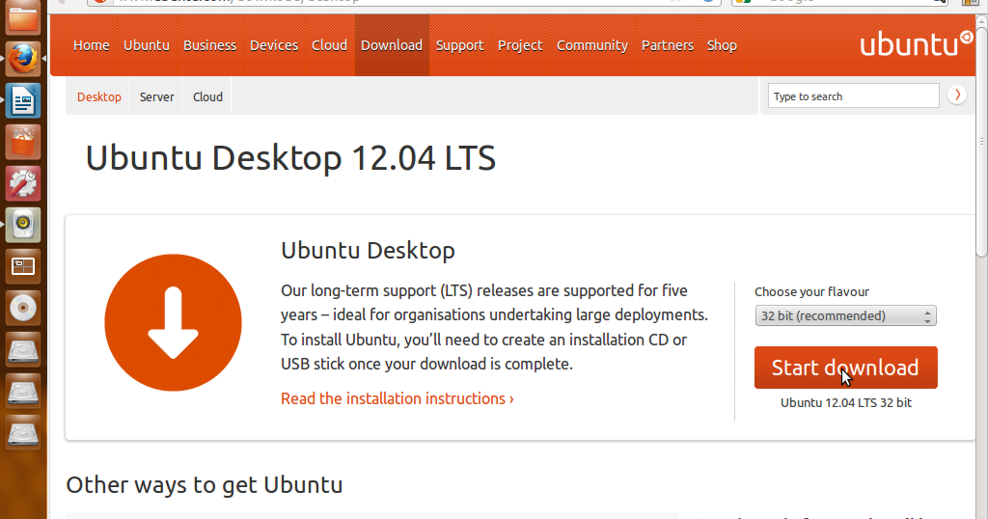The height and width of the screenshot is (519, 988).
Task: Click the Workspace Switcher icon
Action: click(23, 266)
